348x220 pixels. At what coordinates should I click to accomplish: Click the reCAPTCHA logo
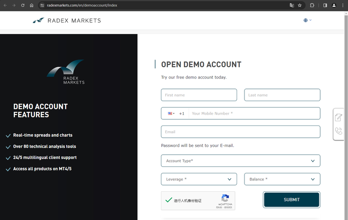click(x=225, y=198)
